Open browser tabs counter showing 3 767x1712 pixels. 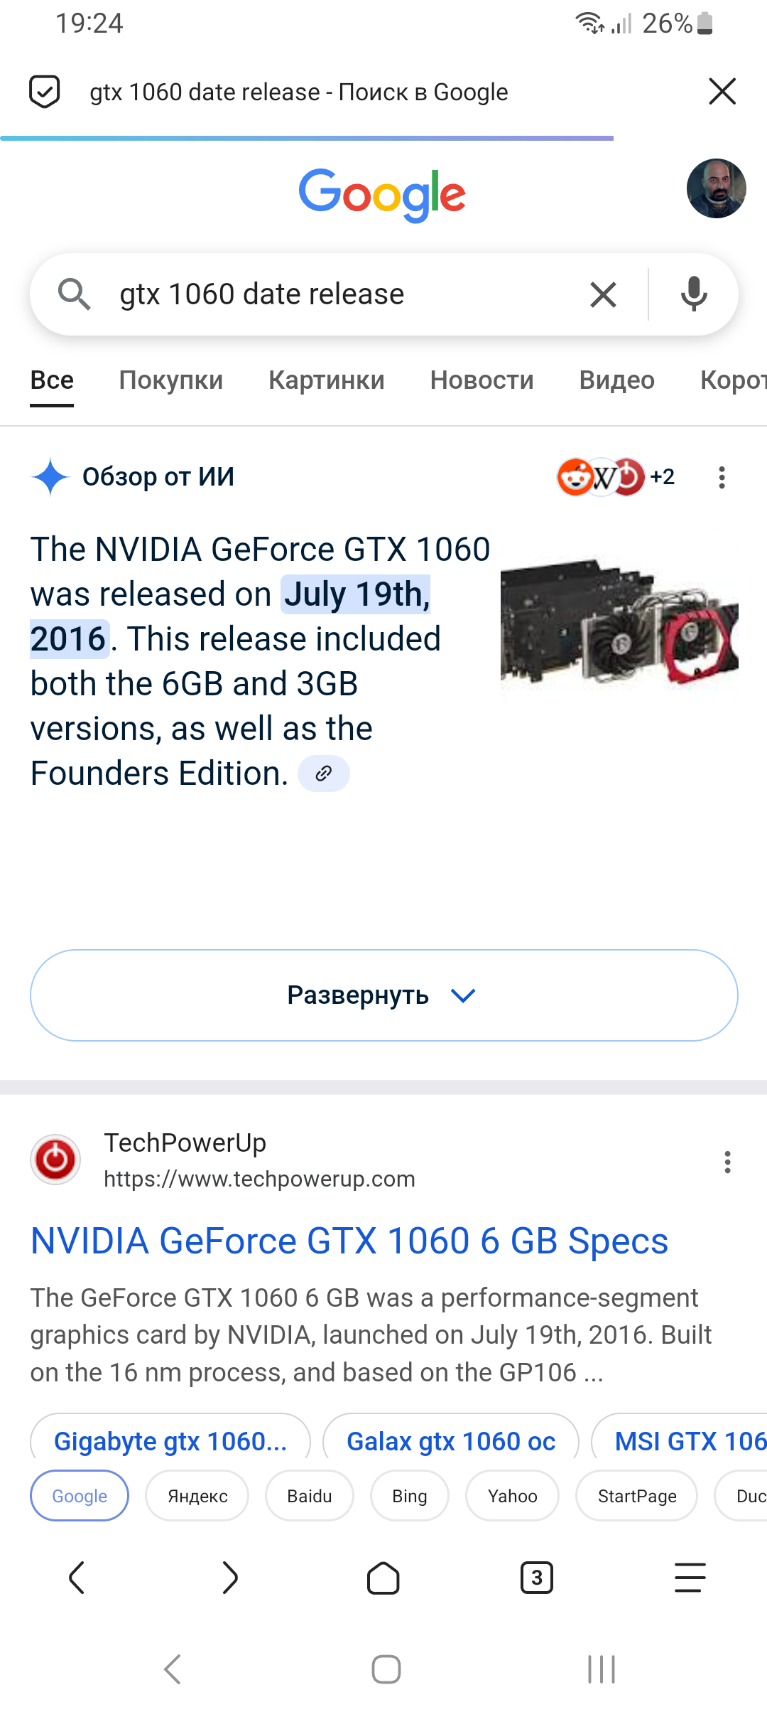click(537, 1578)
